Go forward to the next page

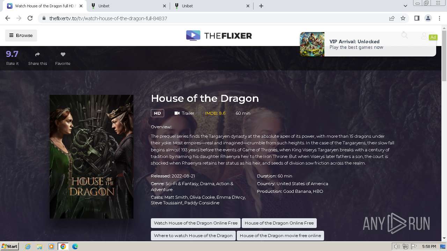(19, 18)
